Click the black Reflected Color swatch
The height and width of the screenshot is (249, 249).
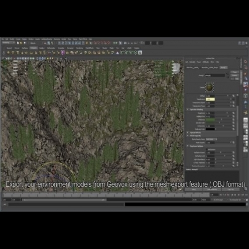[210, 129]
